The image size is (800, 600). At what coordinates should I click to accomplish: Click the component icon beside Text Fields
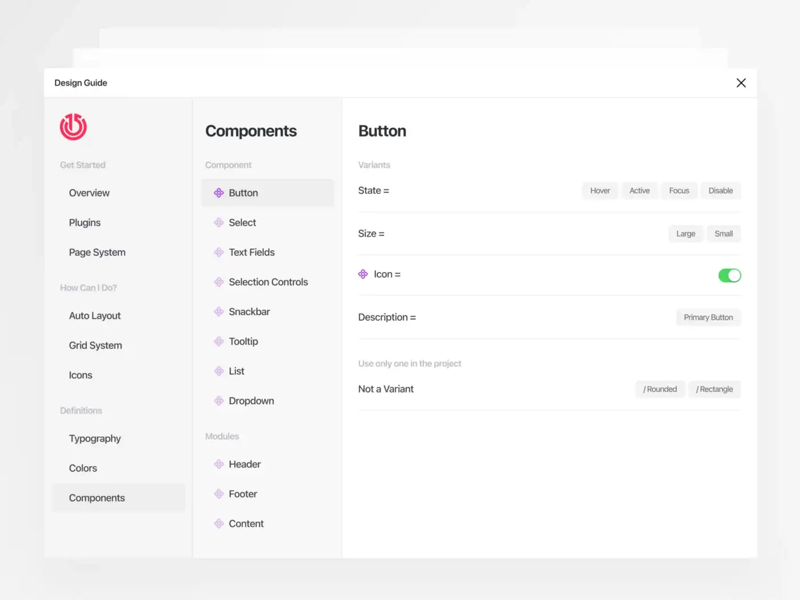pyautogui.click(x=219, y=253)
